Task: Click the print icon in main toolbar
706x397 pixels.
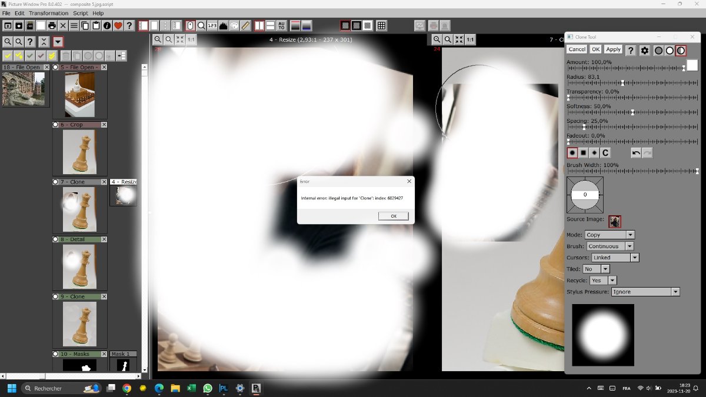Action: click(x=52, y=25)
